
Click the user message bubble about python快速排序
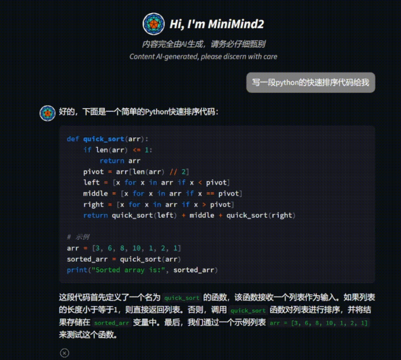310,83
